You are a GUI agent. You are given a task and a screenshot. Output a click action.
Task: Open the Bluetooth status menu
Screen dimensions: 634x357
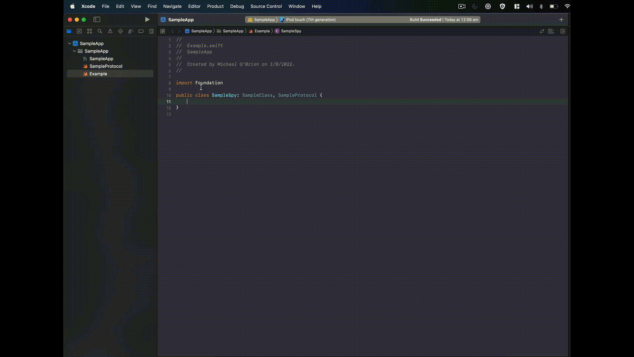[541, 6]
